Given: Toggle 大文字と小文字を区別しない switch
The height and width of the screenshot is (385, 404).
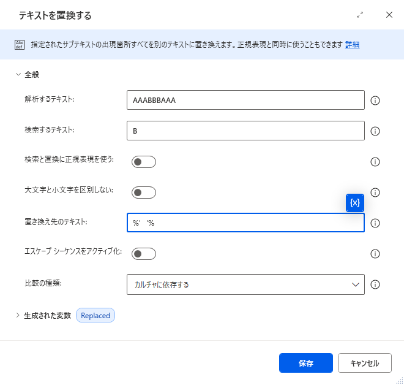Looking at the screenshot, I should pyautogui.click(x=144, y=192).
